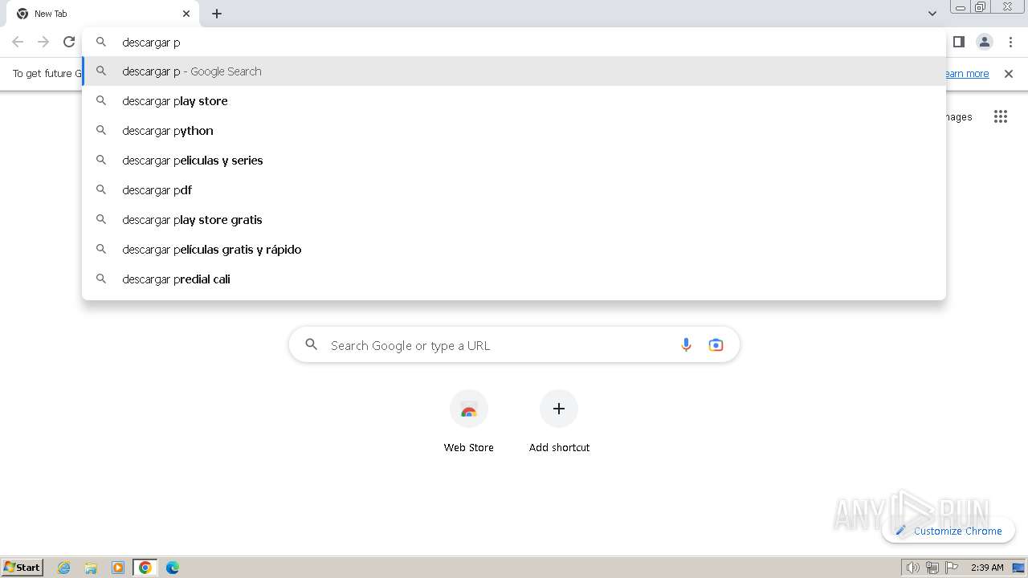1028x578 pixels.
Task: Open the Windows Start menu
Action: click(22, 567)
